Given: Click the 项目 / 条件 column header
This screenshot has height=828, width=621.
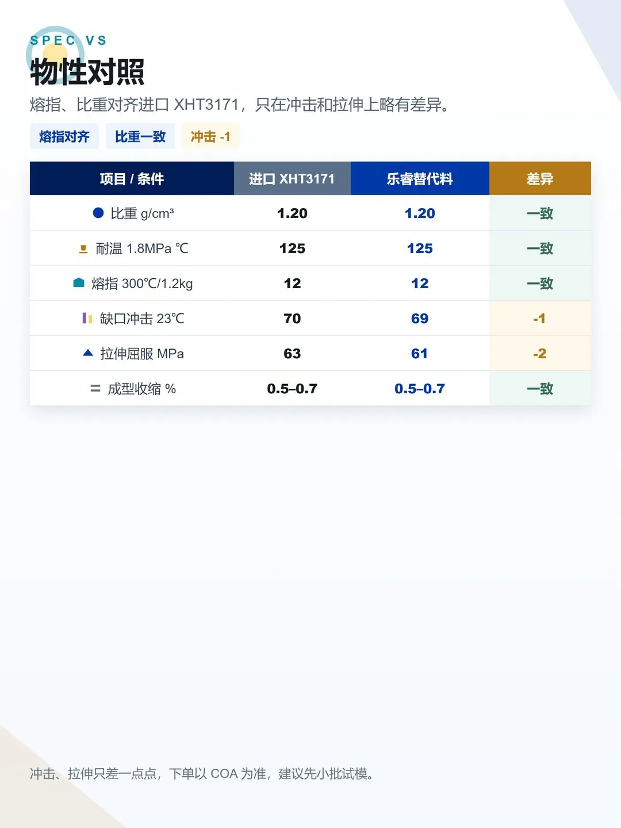Looking at the screenshot, I should coord(132,178).
